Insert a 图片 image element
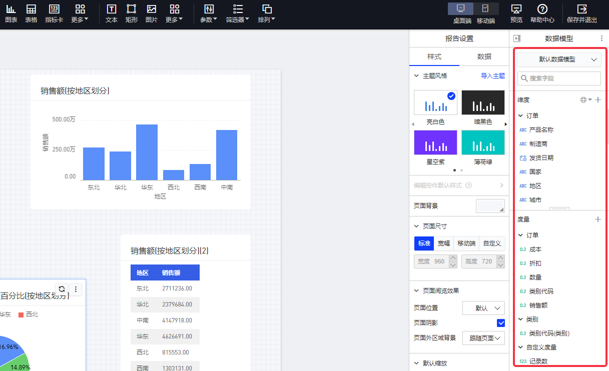 [152, 13]
